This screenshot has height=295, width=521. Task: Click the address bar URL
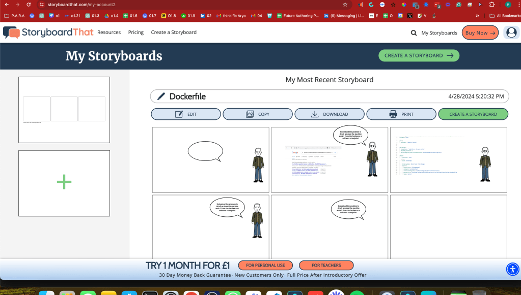pos(81,5)
